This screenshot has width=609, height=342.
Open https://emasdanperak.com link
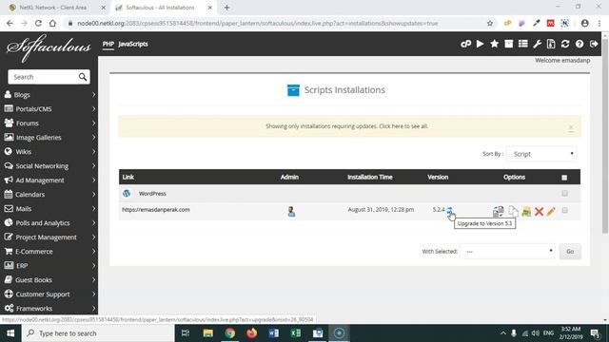(156, 209)
